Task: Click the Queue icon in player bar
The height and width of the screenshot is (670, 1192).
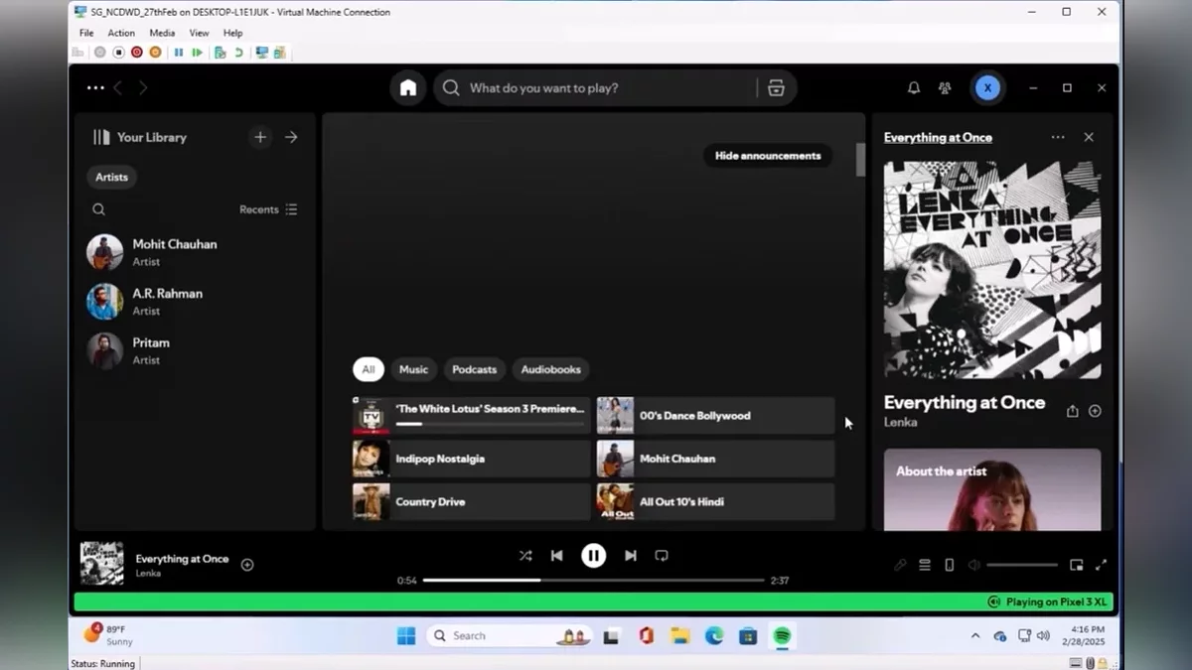Action: pyautogui.click(x=925, y=565)
